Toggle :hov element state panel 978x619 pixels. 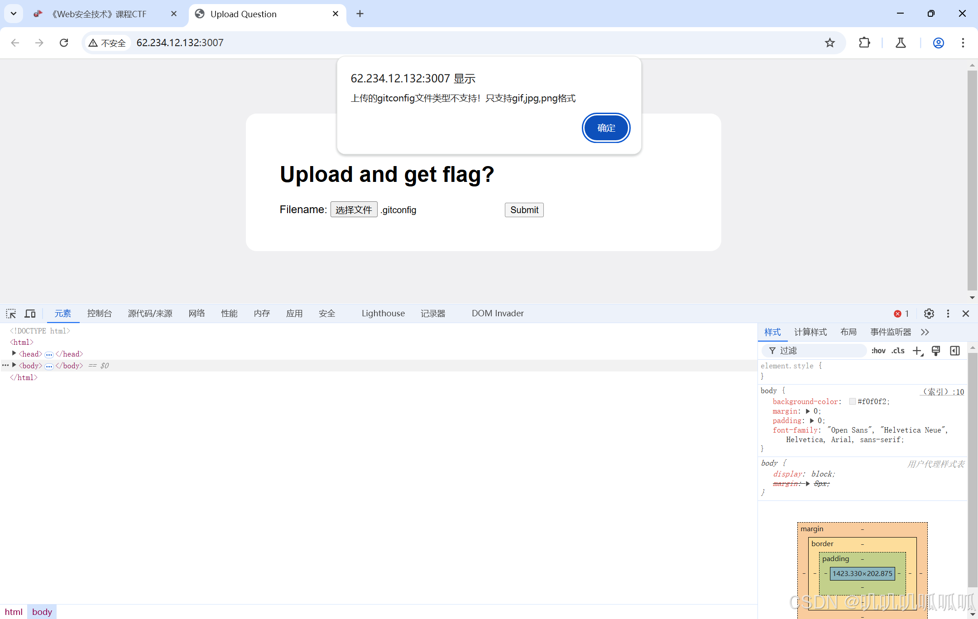[878, 351]
